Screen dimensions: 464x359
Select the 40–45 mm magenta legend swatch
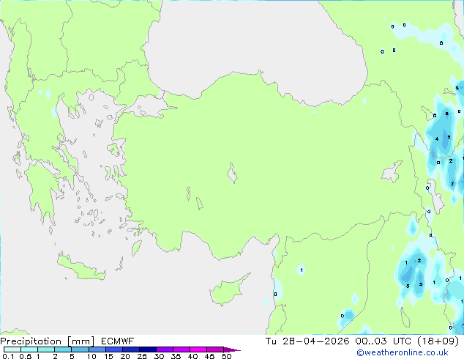(198, 349)
